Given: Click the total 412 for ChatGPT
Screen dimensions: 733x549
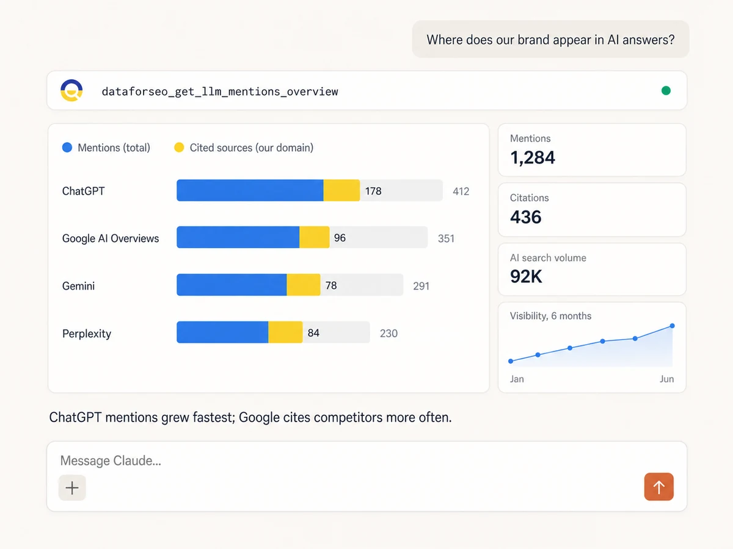Looking at the screenshot, I should pos(461,192).
